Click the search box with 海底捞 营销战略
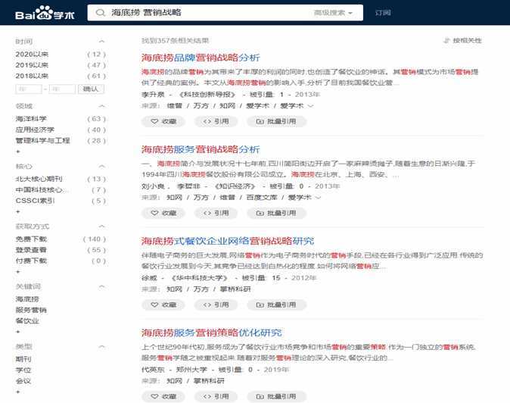This screenshot has height=403, width=510. coord(225,13)
